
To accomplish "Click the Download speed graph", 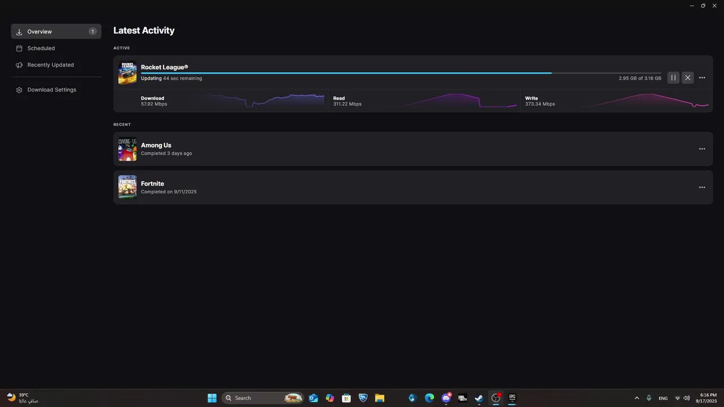I will [263, 101].
